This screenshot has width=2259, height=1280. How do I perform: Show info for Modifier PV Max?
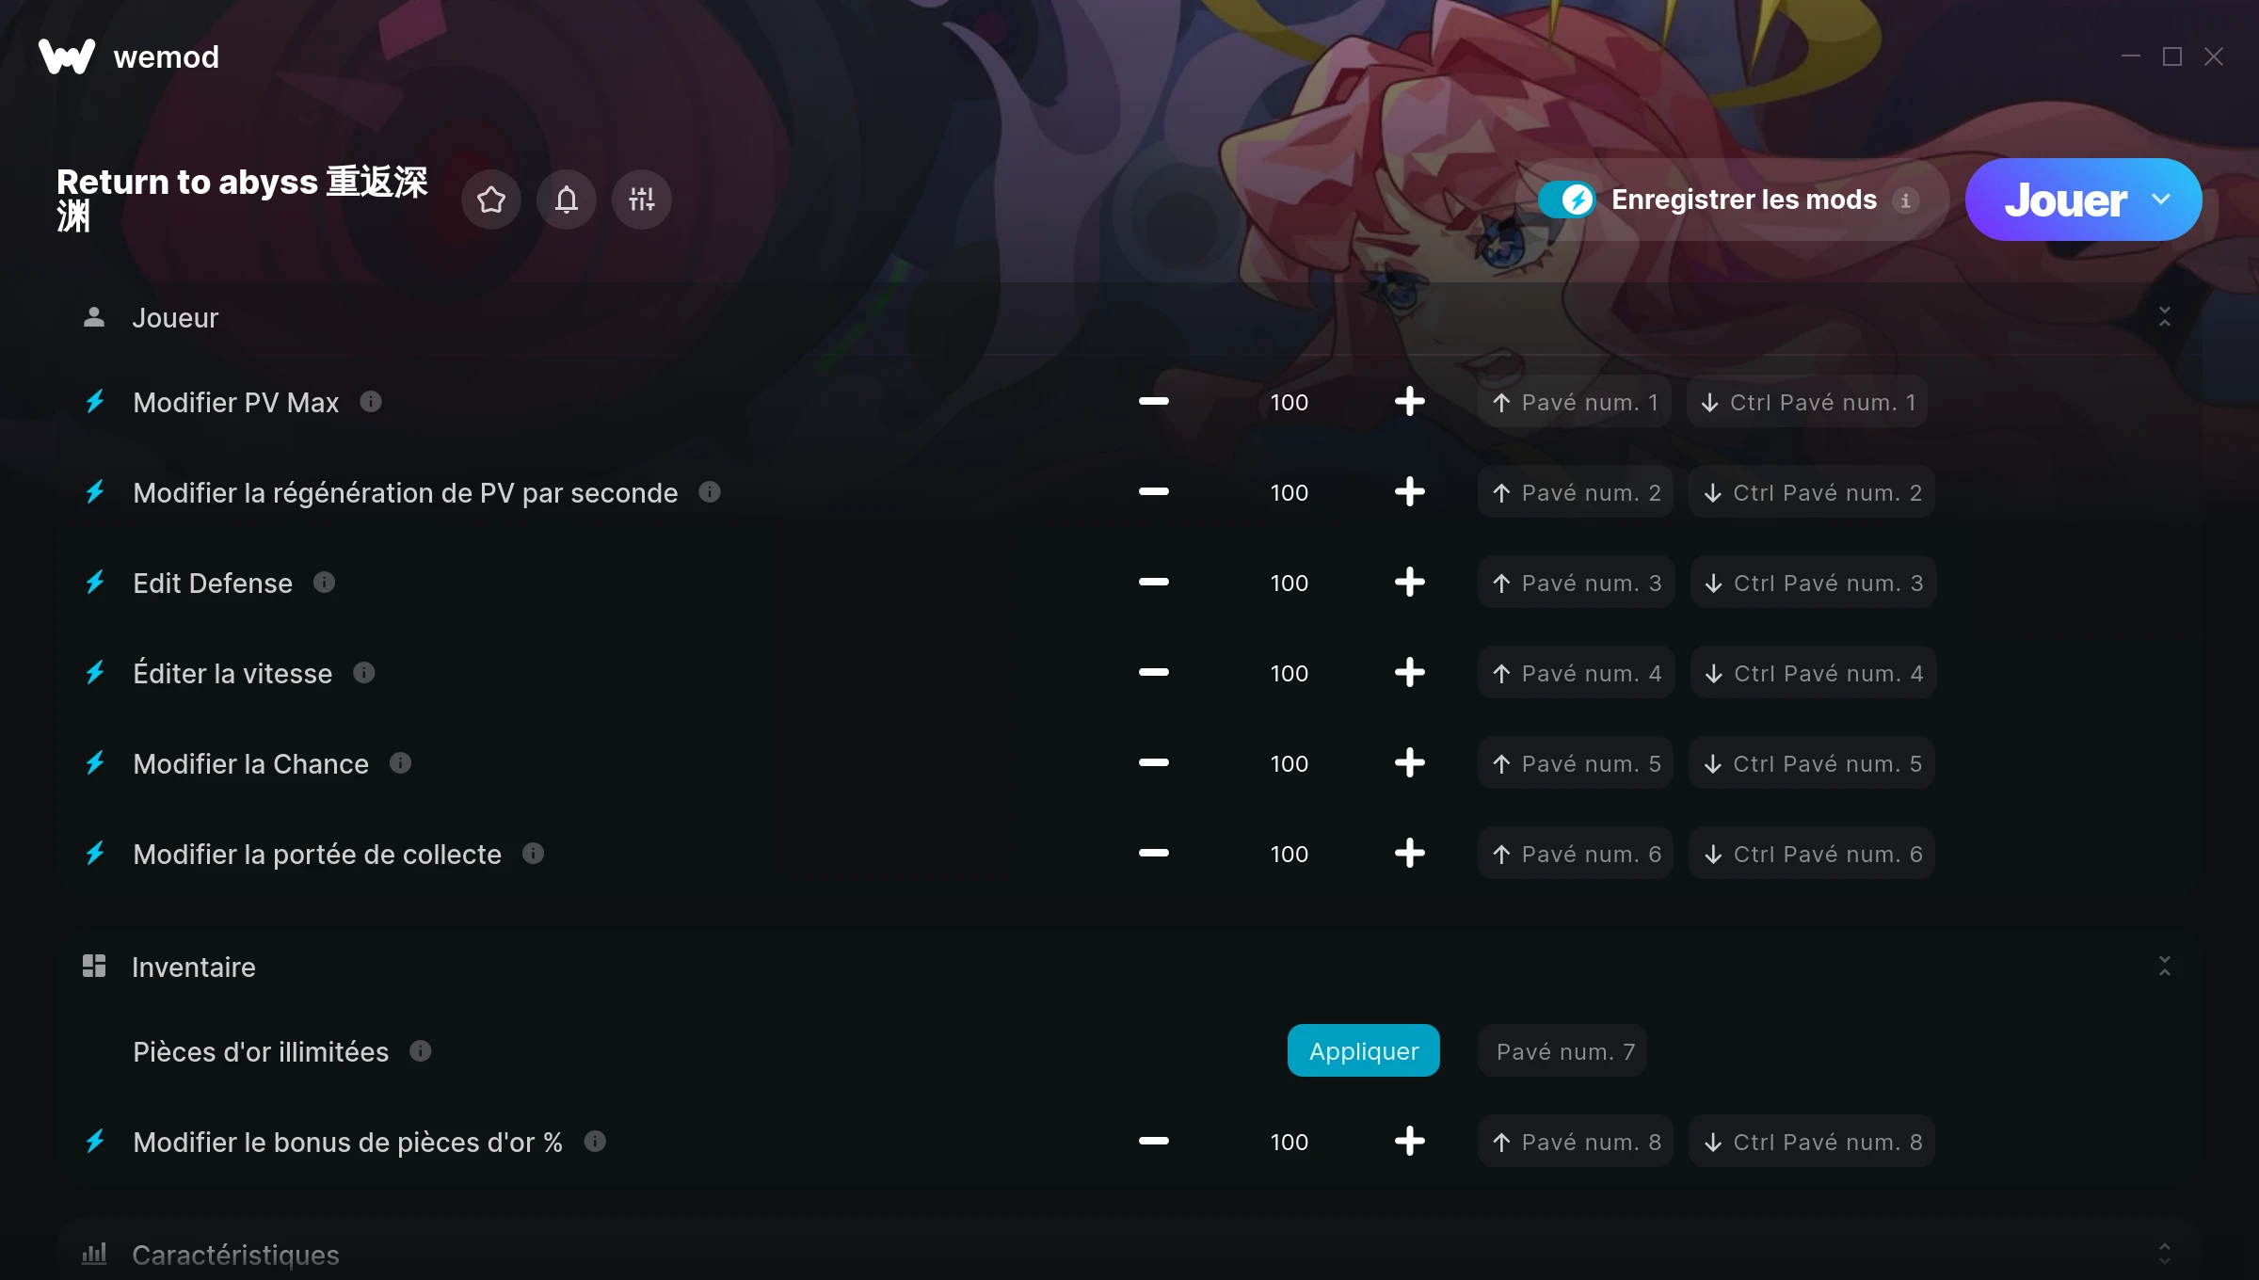click(371, 402)
